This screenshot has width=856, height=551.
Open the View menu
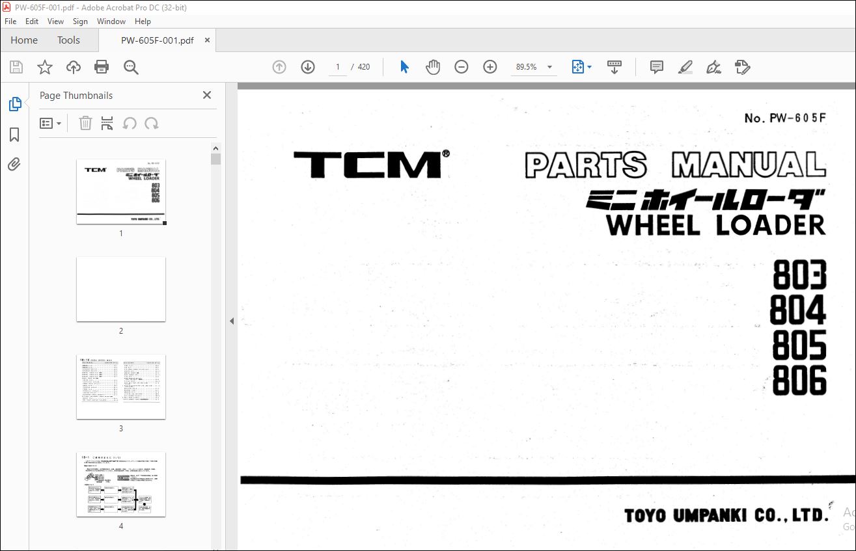(56, 21)
